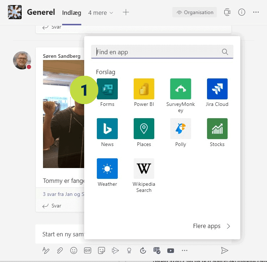This screenshot has width=267, height=262.
Task: Send the message with arrow icon
Action: [x=224, y=250]
